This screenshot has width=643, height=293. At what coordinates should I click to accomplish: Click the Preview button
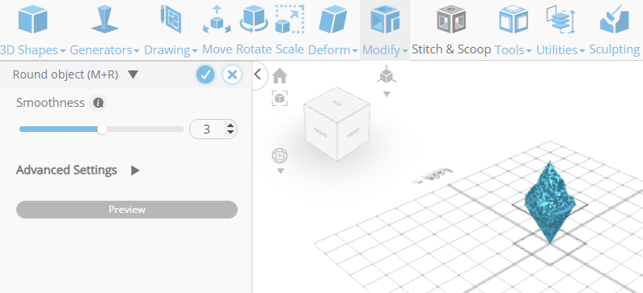pyautogui.click(x=127, y=210)
